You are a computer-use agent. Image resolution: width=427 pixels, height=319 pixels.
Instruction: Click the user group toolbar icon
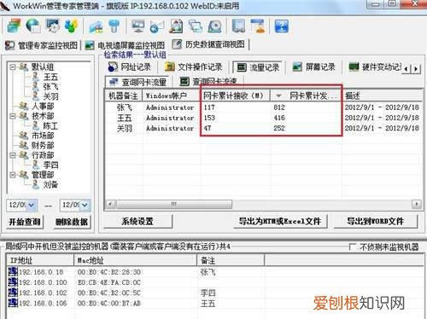tap(71, 26)
